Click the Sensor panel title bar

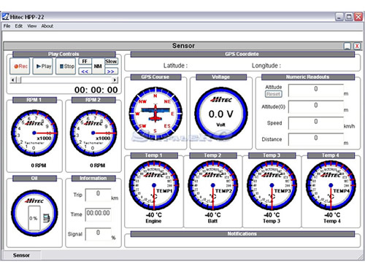point(183,46)
